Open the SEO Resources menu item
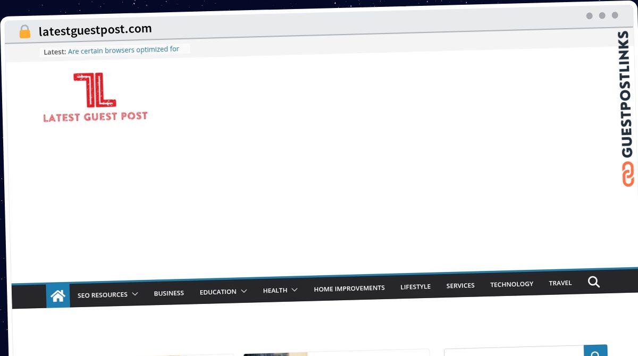 103,294
